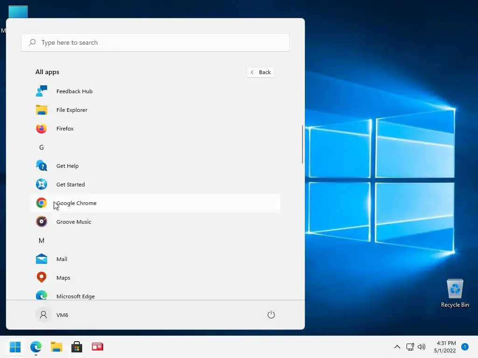Open the Get Started compass icon
Screen dimensions: 478x358
pyautogui.click(x=42, y=184)
